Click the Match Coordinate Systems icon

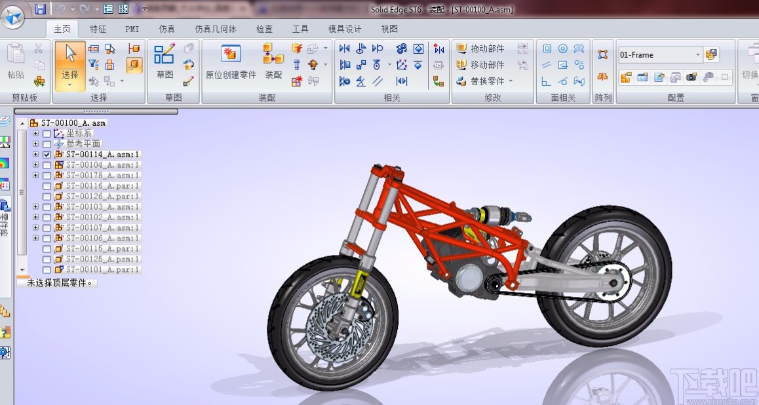point(402,64)
